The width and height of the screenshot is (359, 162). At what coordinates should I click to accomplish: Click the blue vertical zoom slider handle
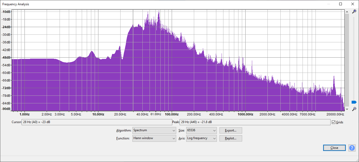click(354, 102)
